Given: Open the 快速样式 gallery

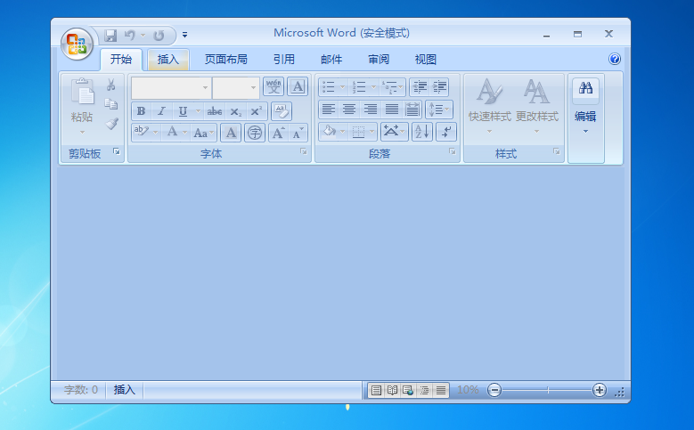Looking at the screenshot, I should click(489, 106).
